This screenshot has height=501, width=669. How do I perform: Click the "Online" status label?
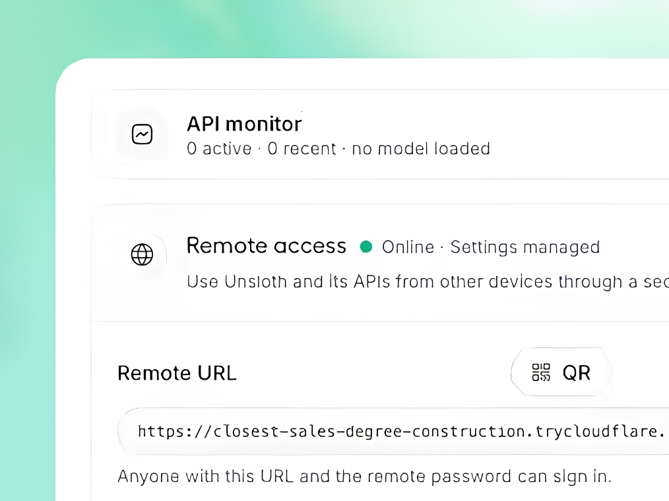408,247
